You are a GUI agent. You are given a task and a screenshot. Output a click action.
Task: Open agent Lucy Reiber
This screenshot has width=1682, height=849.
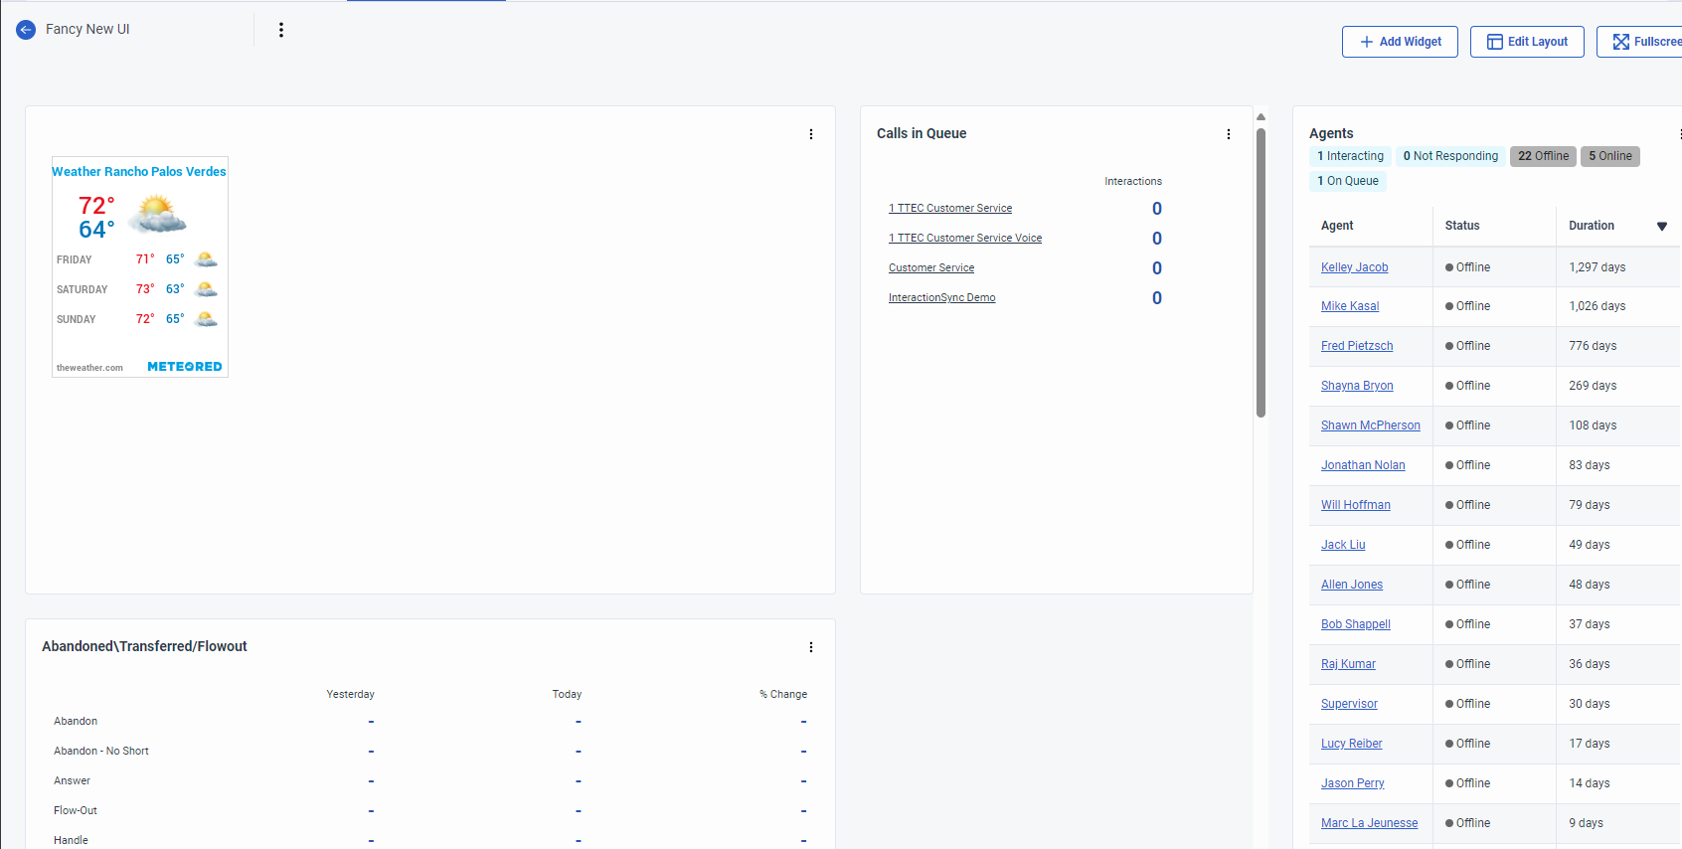[x=1352, y=744]
